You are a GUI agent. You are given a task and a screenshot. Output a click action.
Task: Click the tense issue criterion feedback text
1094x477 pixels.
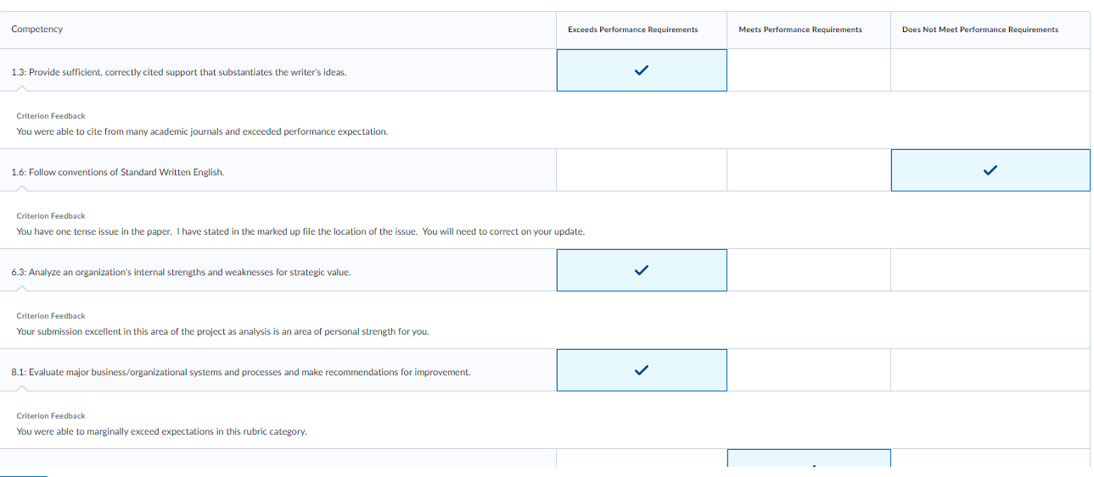tap(300, 231)
